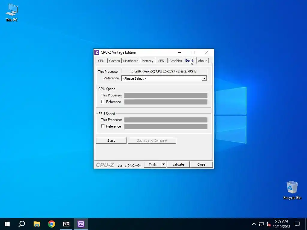Image resolution: width=307 pixels, height=230 pixels.
Task: Click the Close button at bottom
Action: pyautogui.click(x=201, y=165)
